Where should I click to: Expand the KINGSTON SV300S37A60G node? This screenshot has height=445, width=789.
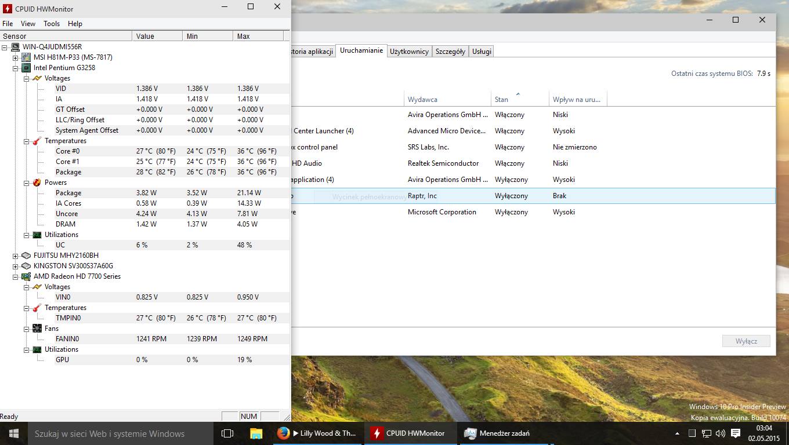click(x=16, y=266)
